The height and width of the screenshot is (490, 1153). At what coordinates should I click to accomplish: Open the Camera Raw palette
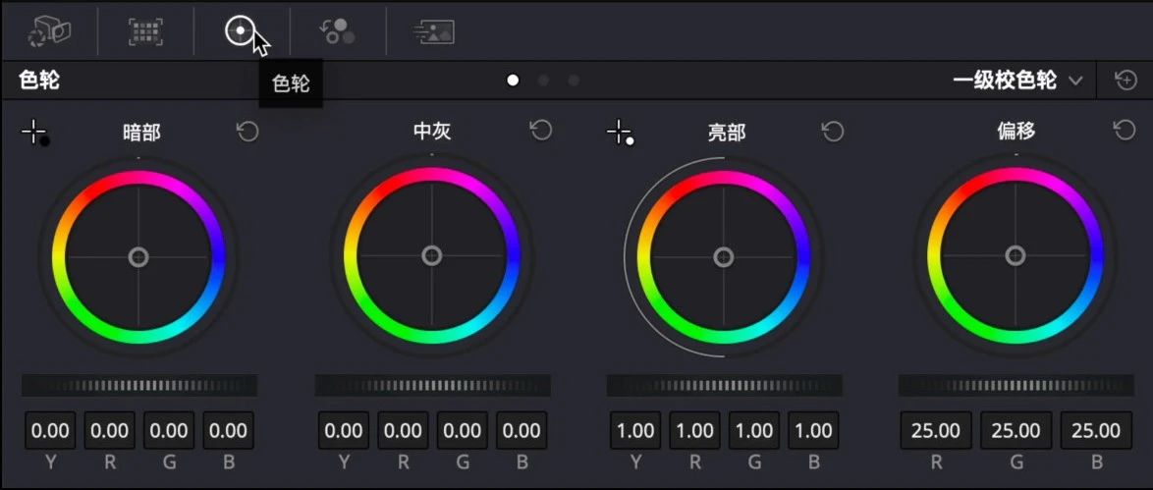pyautogui.click(x=49, y=32)
